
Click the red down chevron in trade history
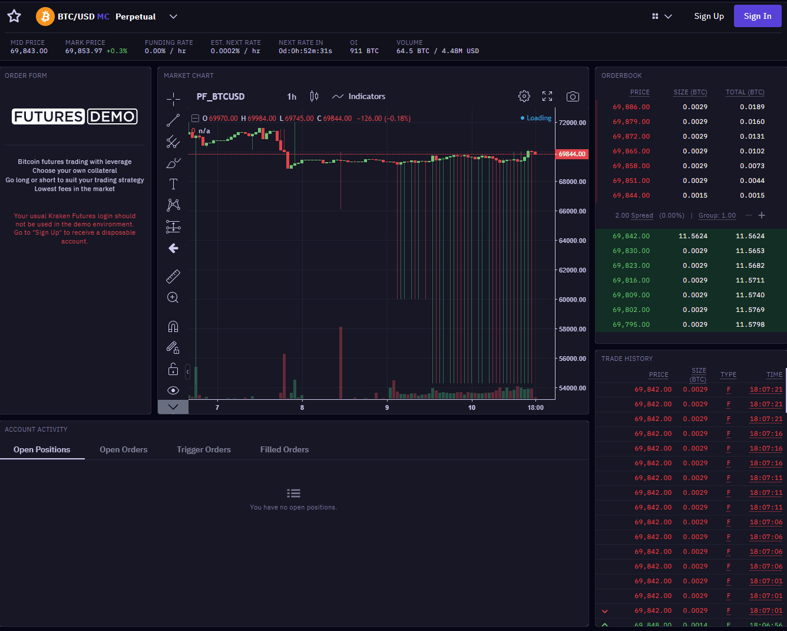coord(604,611)
